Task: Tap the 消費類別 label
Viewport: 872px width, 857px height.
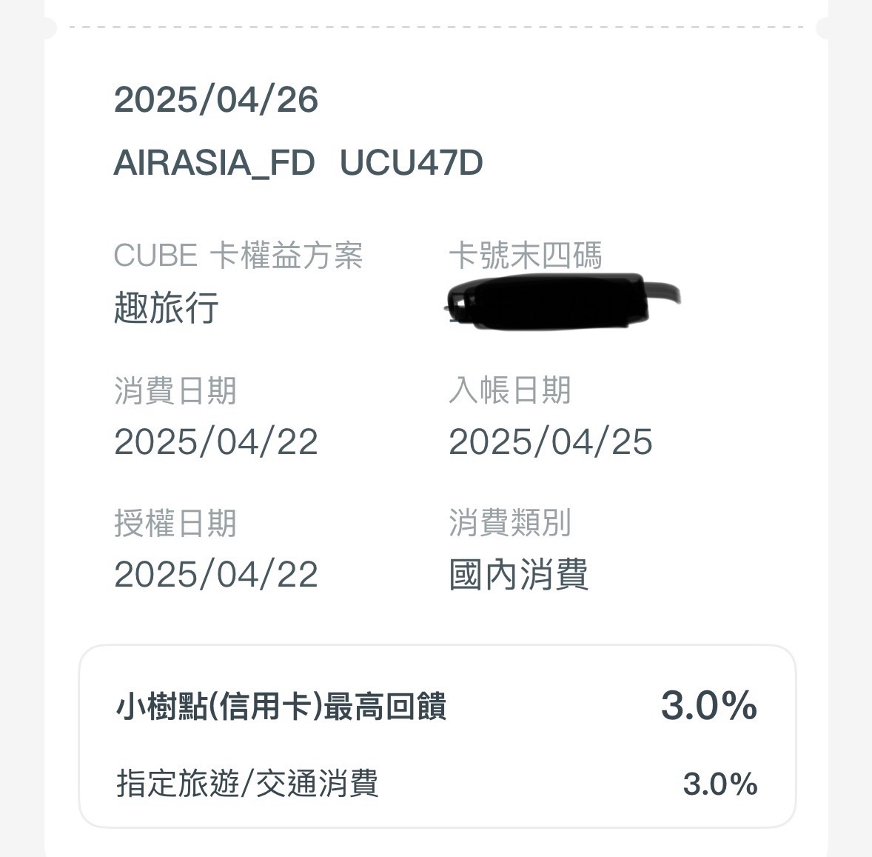Action: click(x=509, y=523)
